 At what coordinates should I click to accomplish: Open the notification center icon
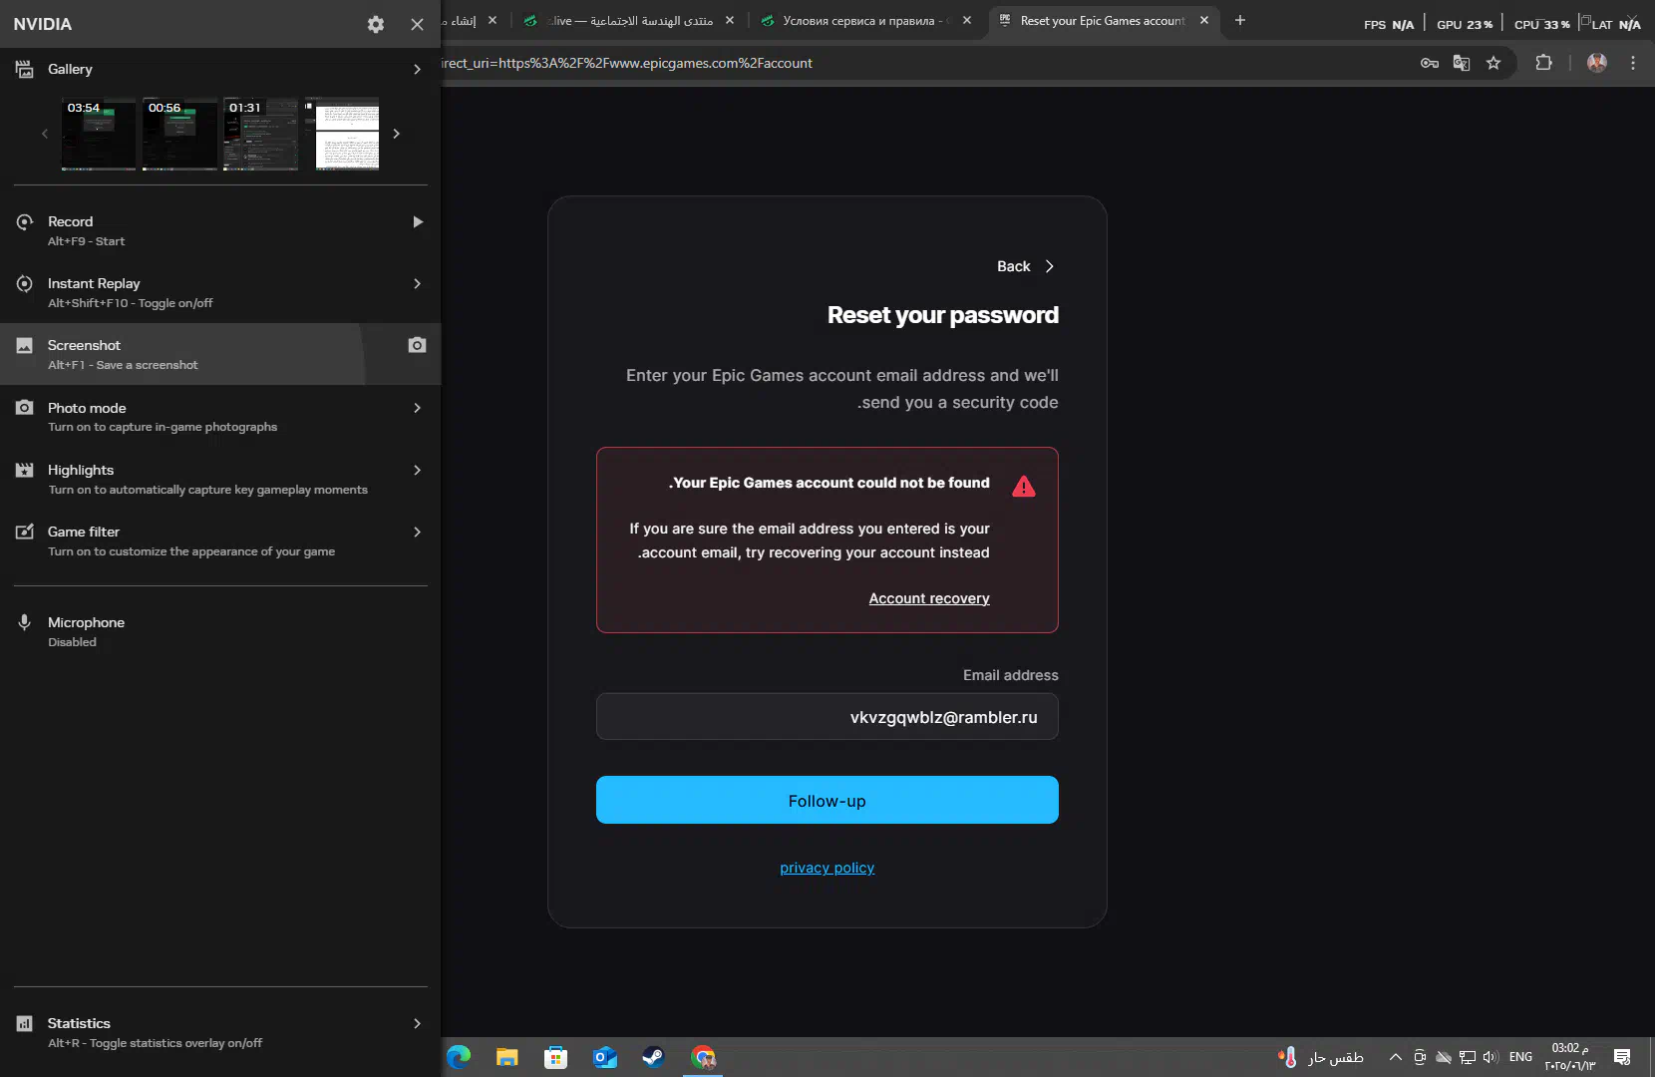point(1622,1057)
